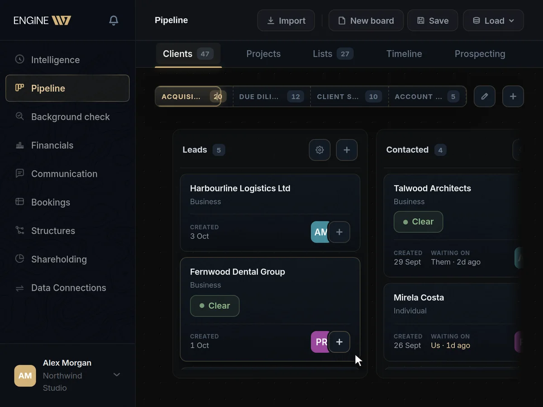This screenshot has height=407, width=543.
Task: Select the Client S... stage segment
Action: coord(349,96)
